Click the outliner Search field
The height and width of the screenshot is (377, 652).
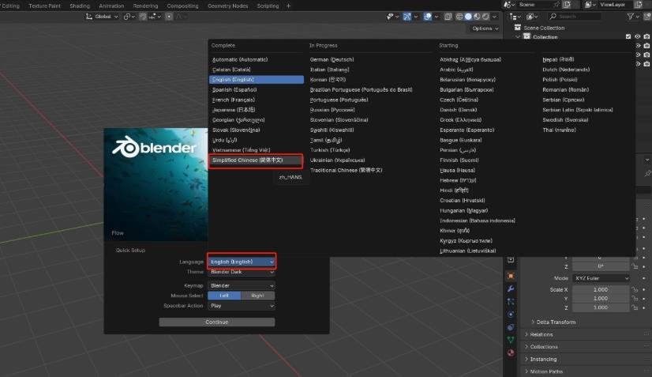click(x=575, y=17)
